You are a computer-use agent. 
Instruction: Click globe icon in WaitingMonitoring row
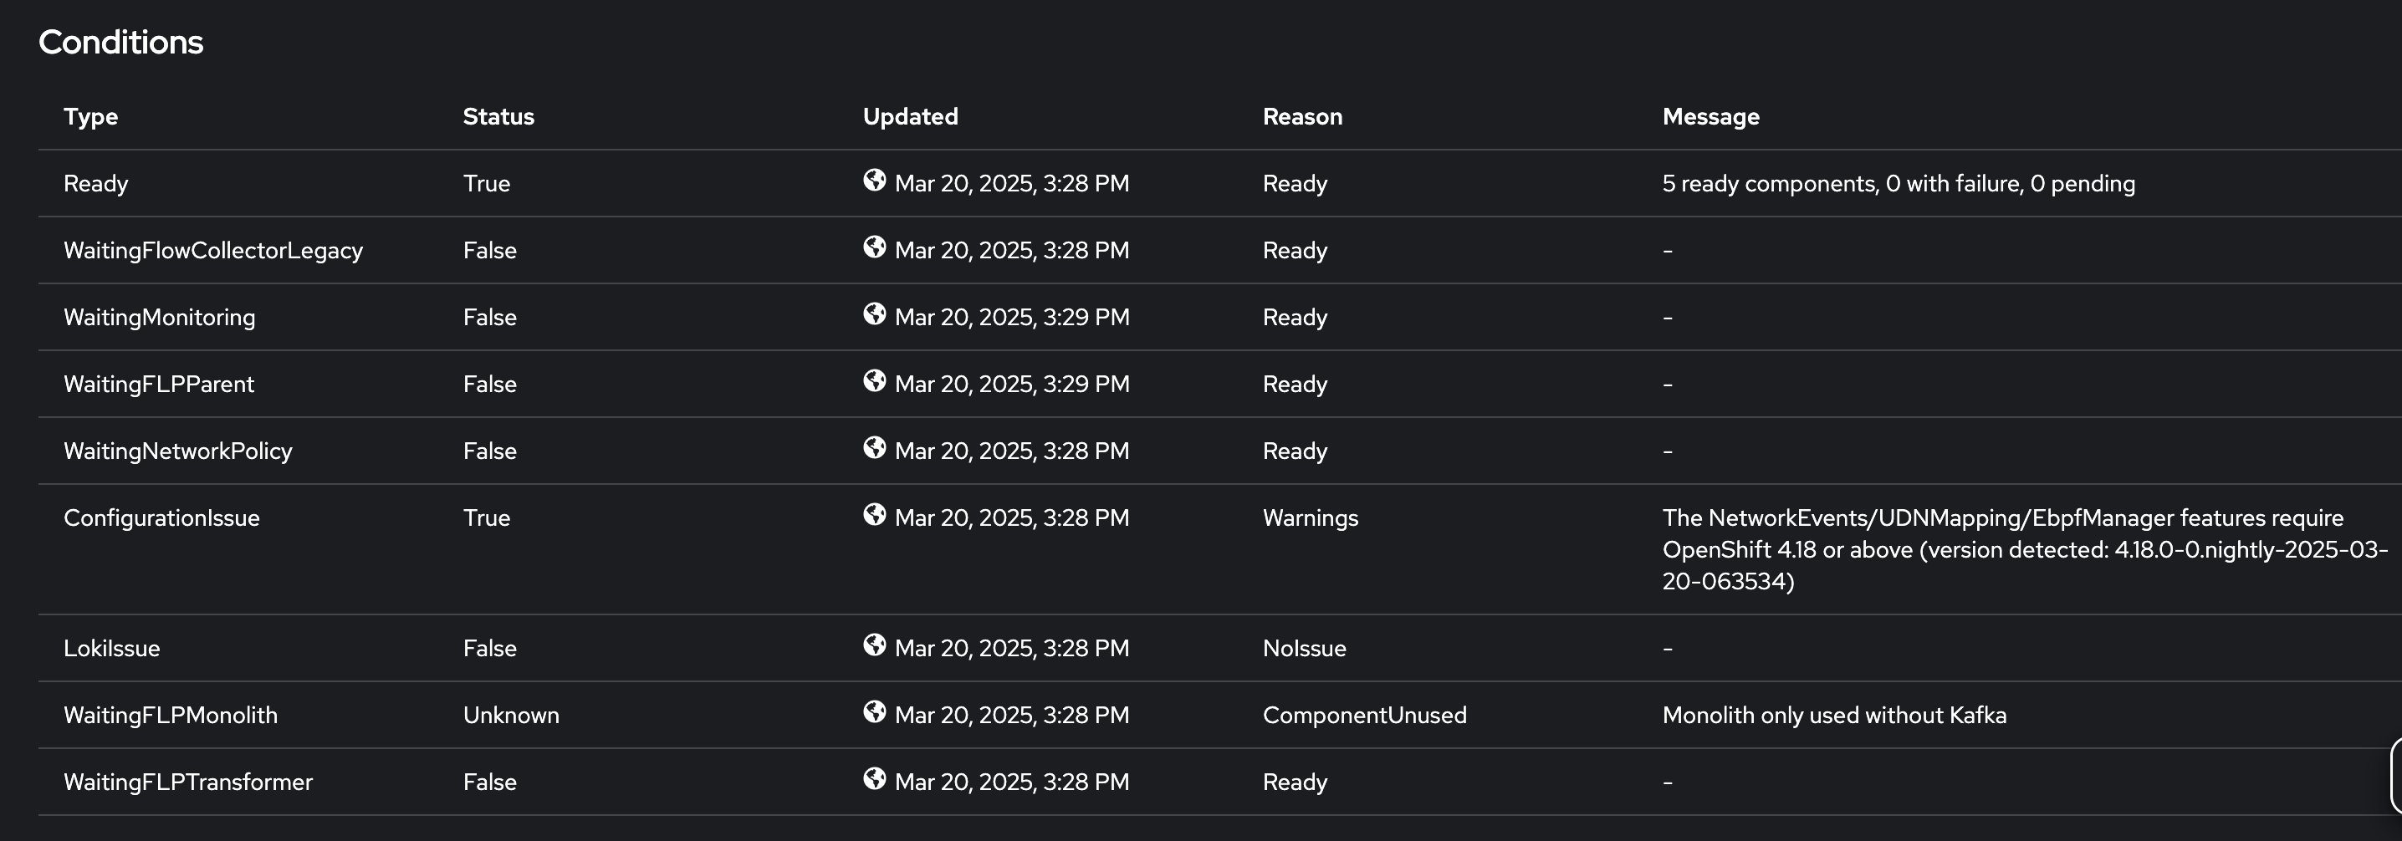874,314
